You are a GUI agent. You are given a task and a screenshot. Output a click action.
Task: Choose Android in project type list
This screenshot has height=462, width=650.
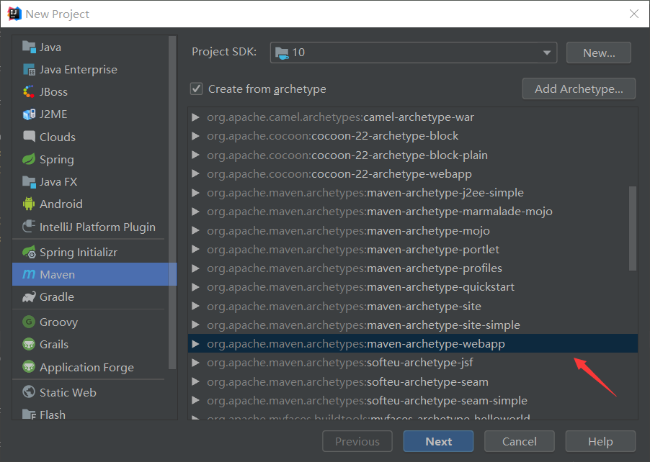61,204
